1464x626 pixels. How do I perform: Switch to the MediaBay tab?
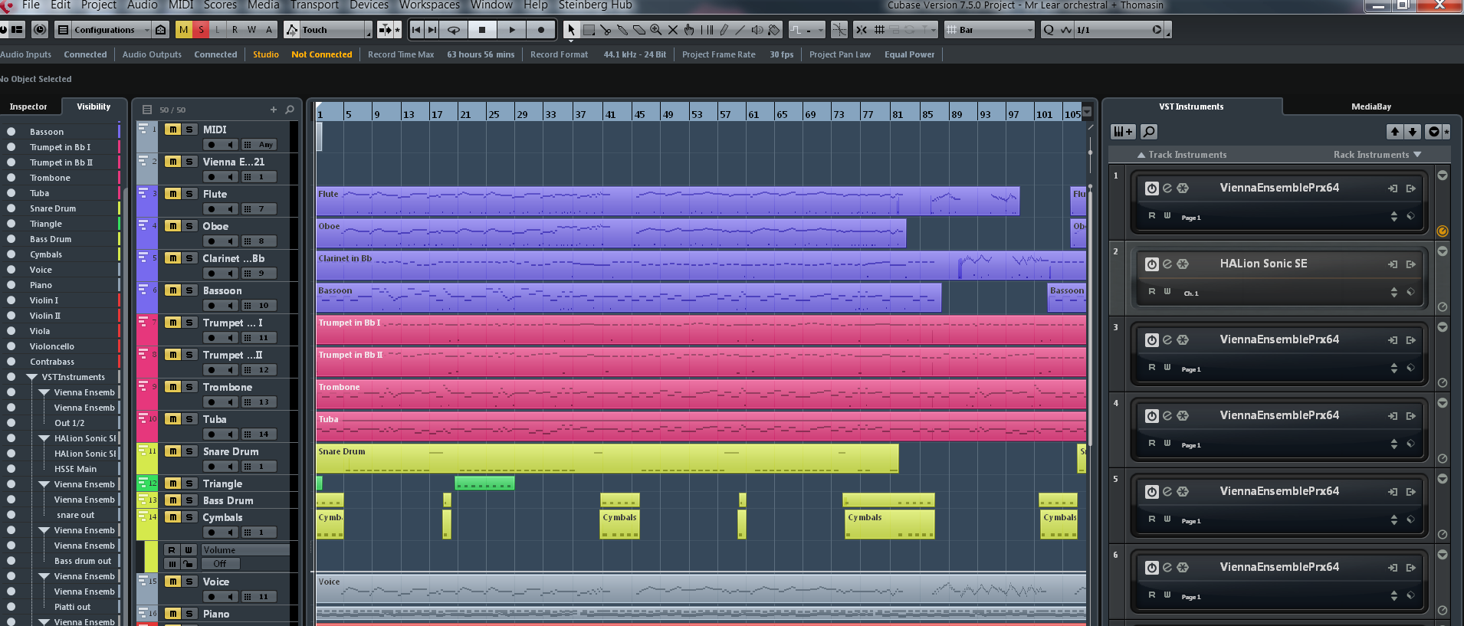[x=1370, y=107]
